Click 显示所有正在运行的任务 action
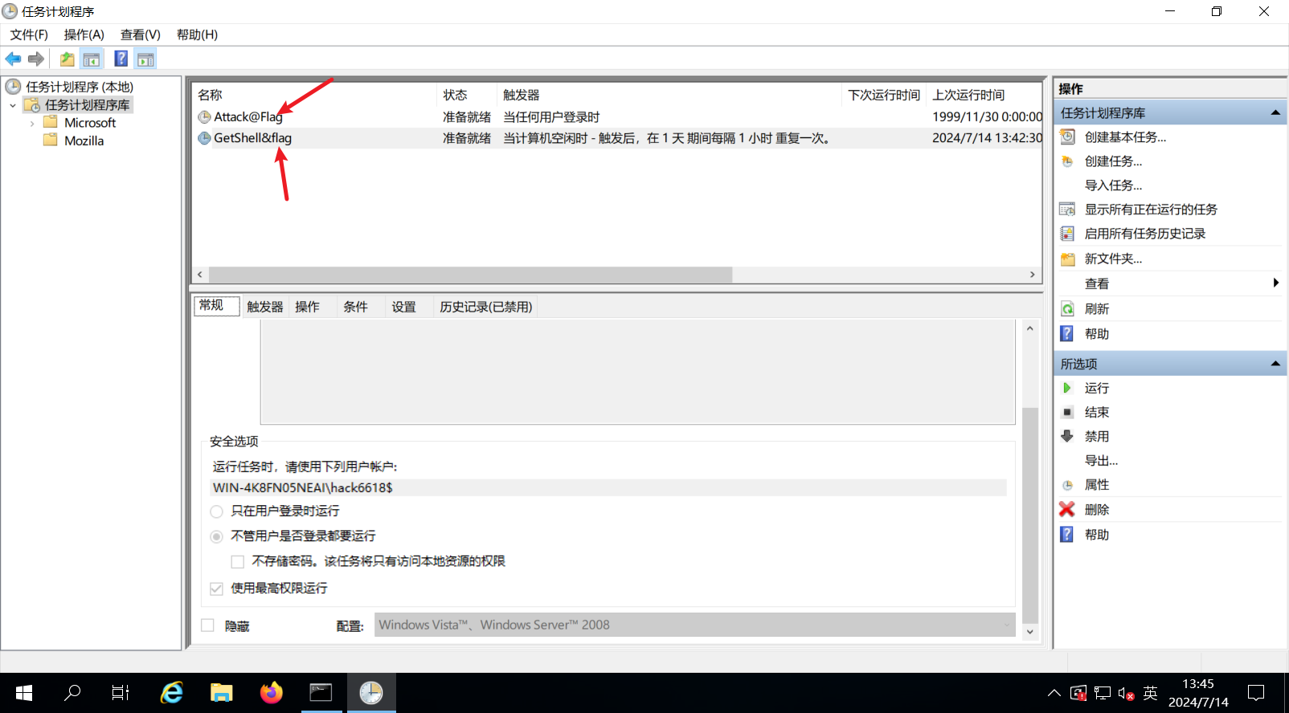The width and height of the screenshot is (1289, 713). pyautogui.click(x=1150, y=209)
